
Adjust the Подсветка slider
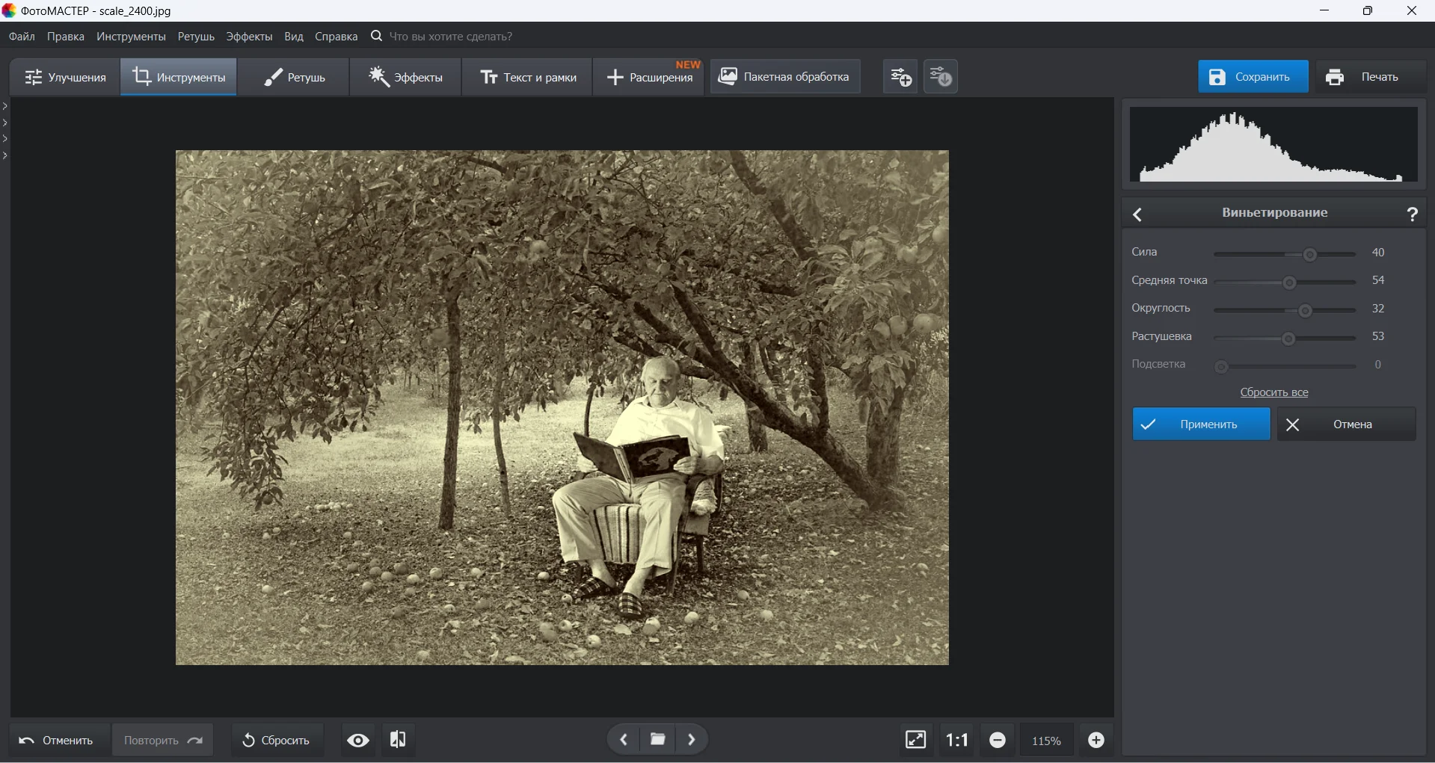pyautogui.click(x=1221, y=367)
